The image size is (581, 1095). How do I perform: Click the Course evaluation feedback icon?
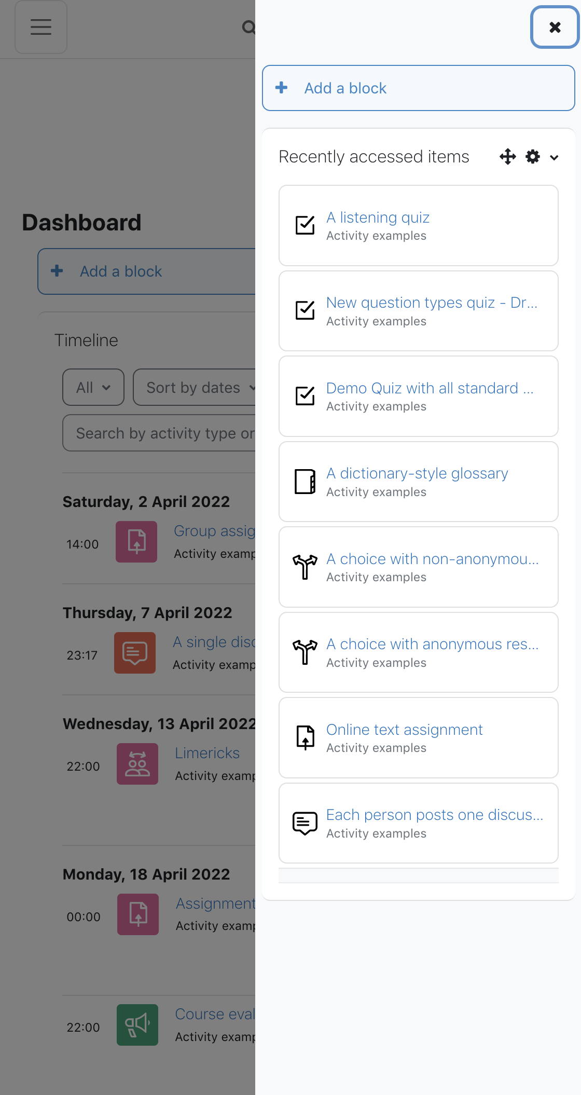click(x=137, y=1025)
